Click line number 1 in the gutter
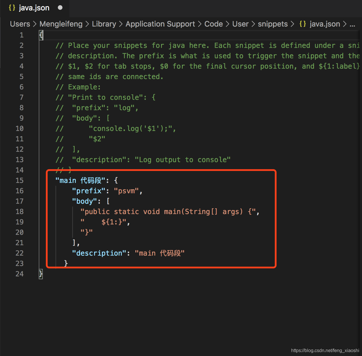The height and width of the screenshot is (356, 362). click(x=21, y=35)
